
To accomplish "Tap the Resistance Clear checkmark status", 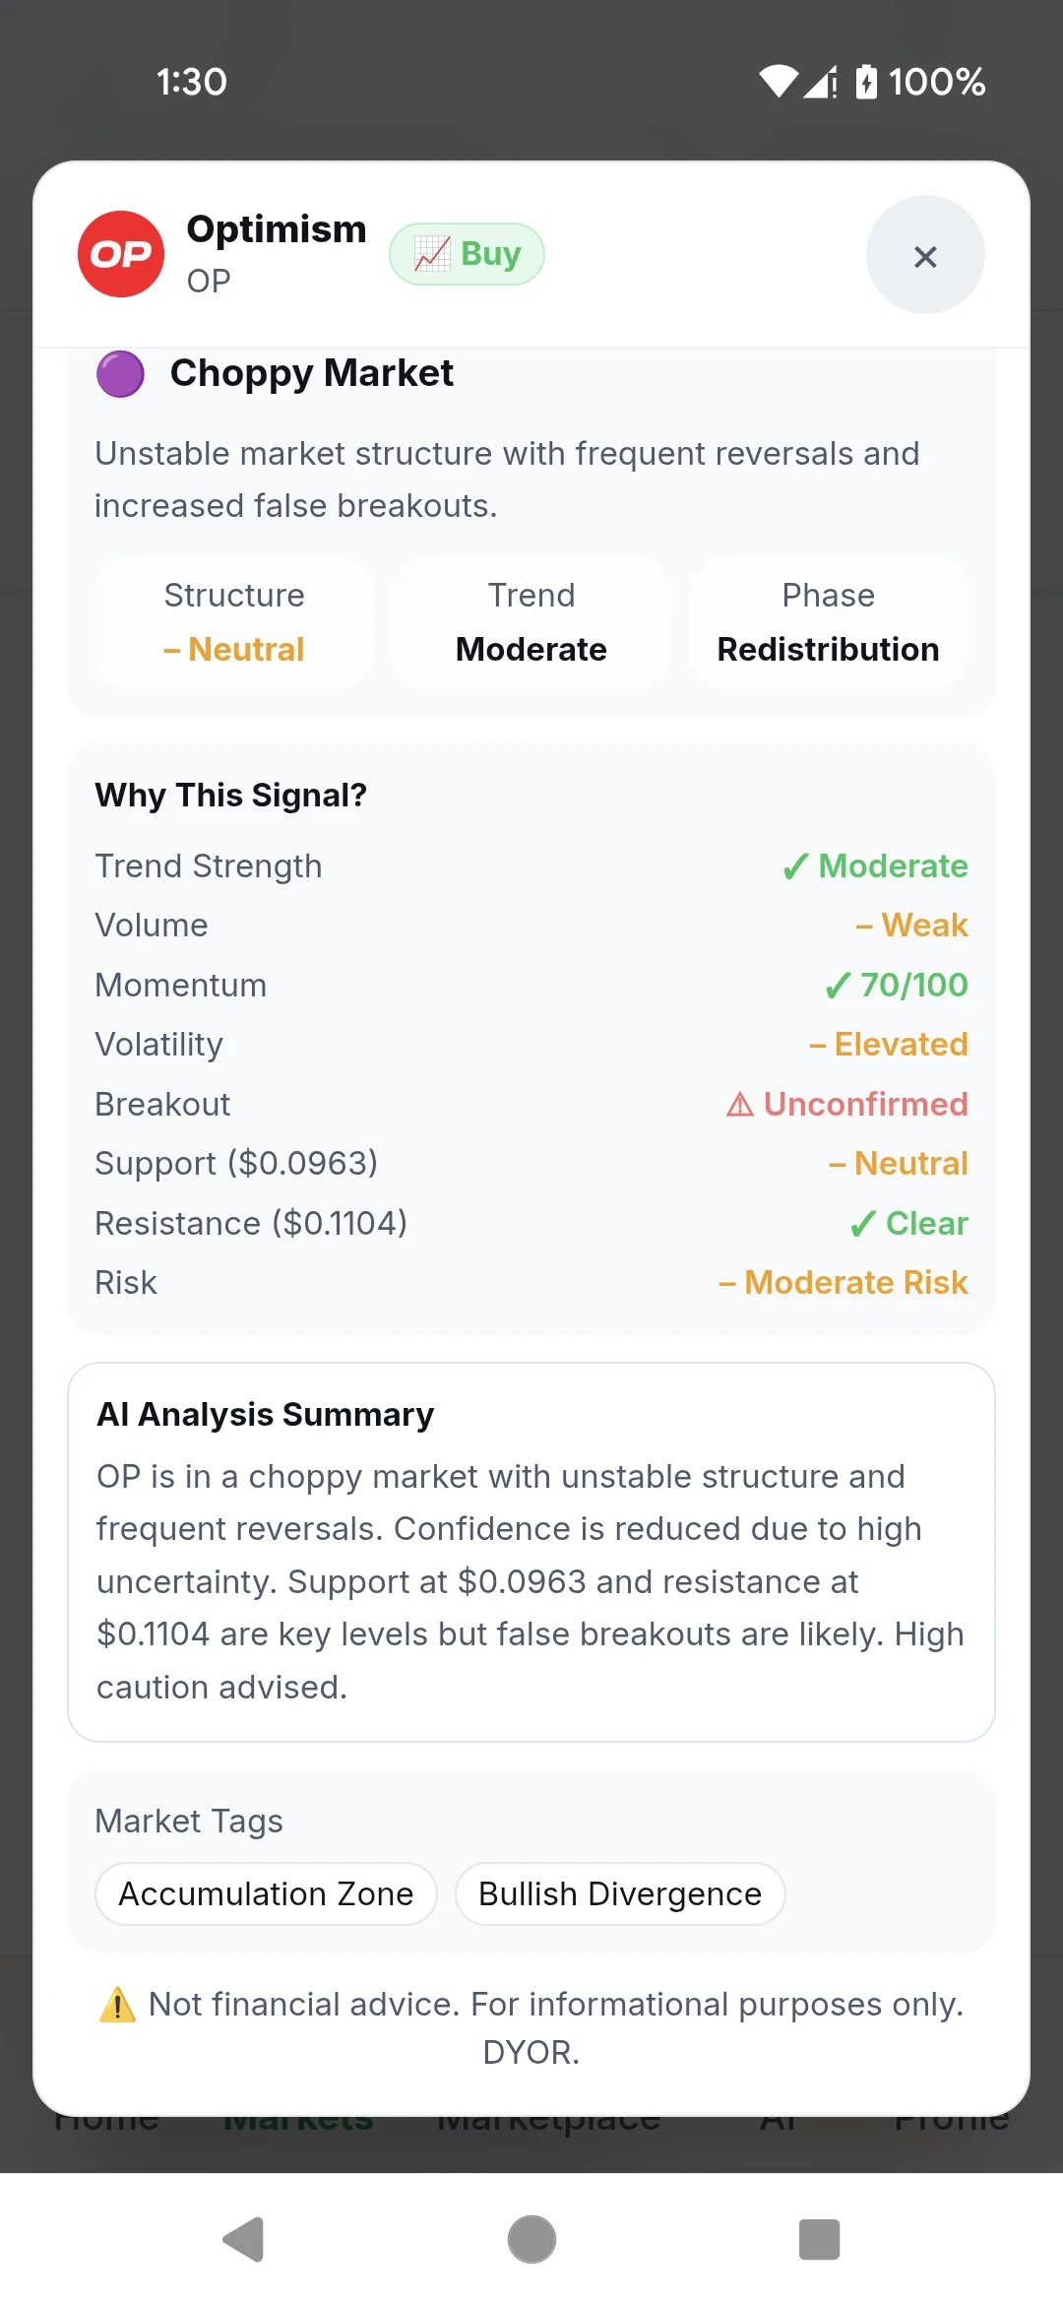I will click(x=908, y=1224).
